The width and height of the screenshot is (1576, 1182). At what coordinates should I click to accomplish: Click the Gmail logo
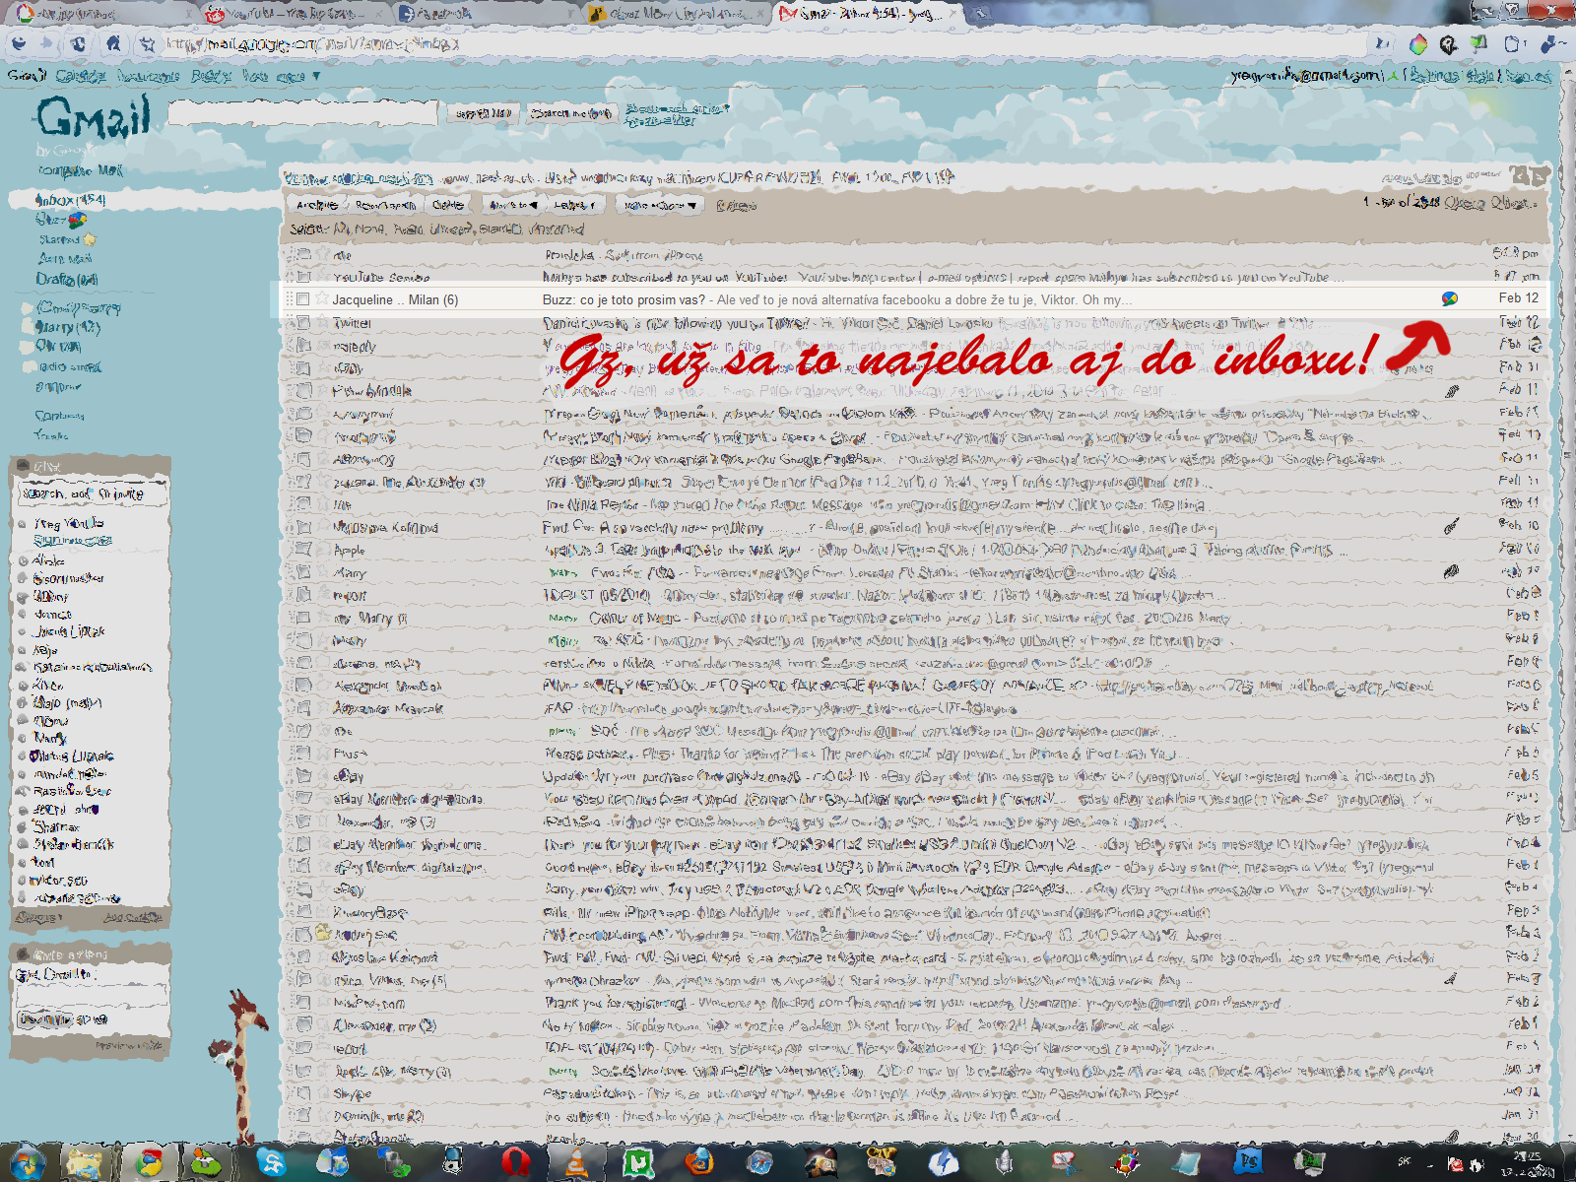coord(95,118)
